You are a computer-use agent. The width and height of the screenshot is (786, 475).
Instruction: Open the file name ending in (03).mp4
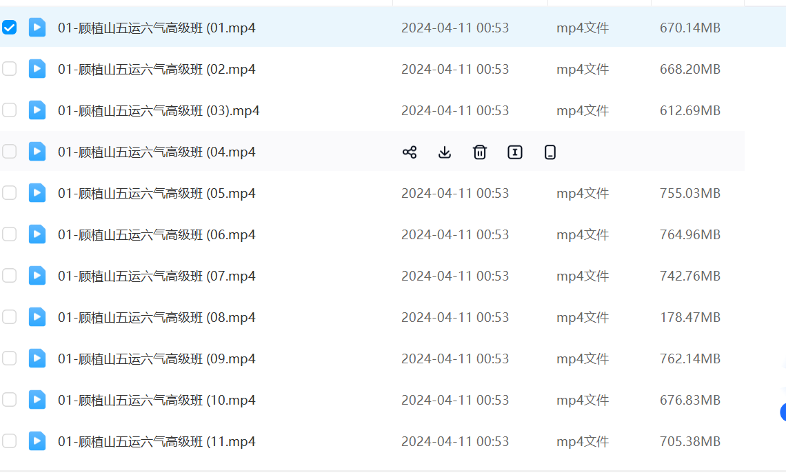coord(159,110)
